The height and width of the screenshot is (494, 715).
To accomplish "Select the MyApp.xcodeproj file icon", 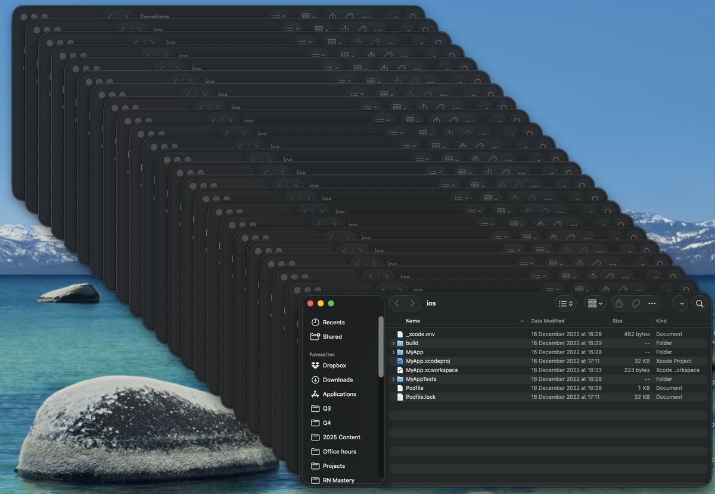I will (400, 361).
